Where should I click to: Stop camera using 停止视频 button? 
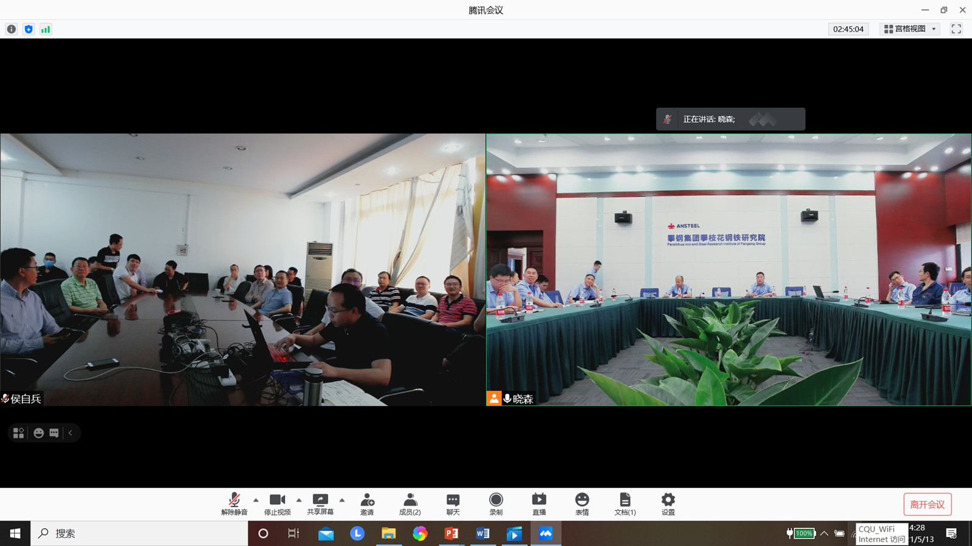point(277,504)
